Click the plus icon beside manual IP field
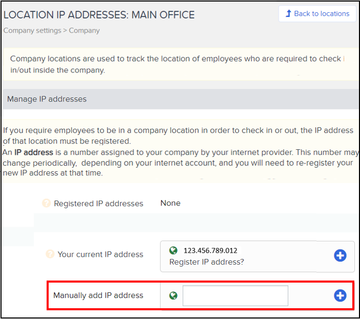 340,295
